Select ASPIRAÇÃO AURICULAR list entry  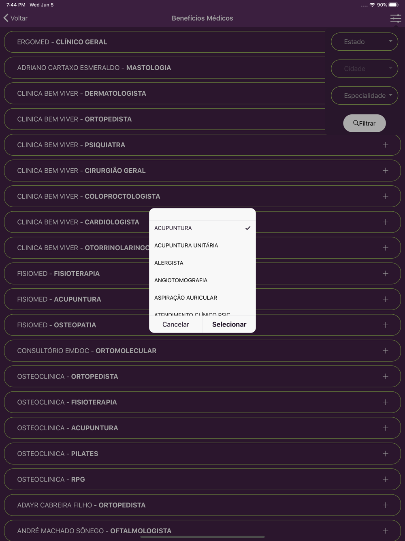click(202, 298)
